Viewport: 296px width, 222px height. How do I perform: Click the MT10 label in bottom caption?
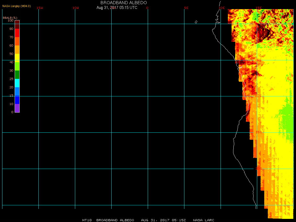87,220
